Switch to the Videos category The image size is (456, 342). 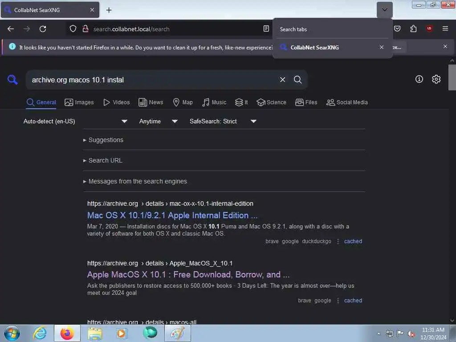point(117,102)
